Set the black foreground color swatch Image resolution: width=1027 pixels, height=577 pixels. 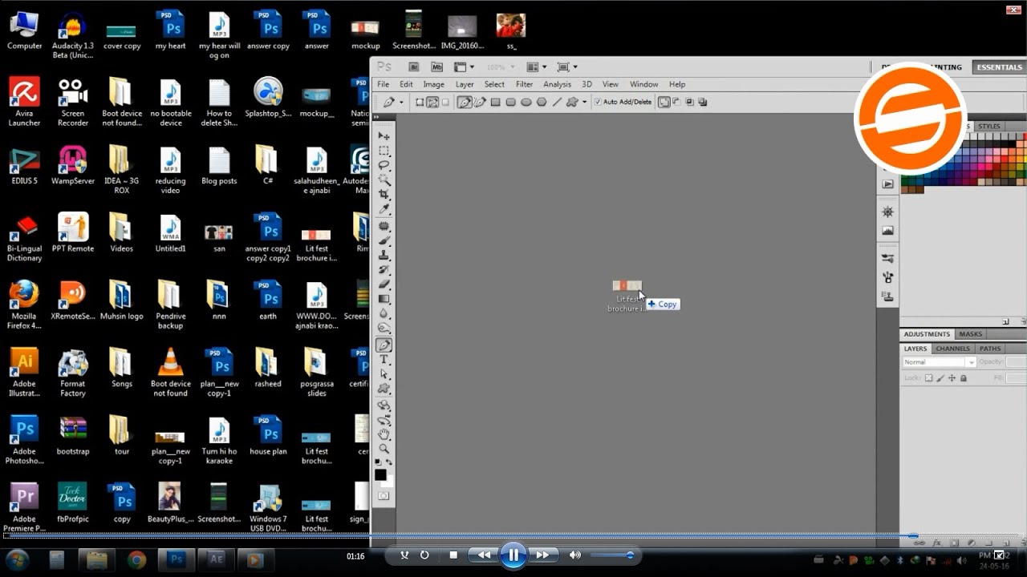tap(380, 474)
